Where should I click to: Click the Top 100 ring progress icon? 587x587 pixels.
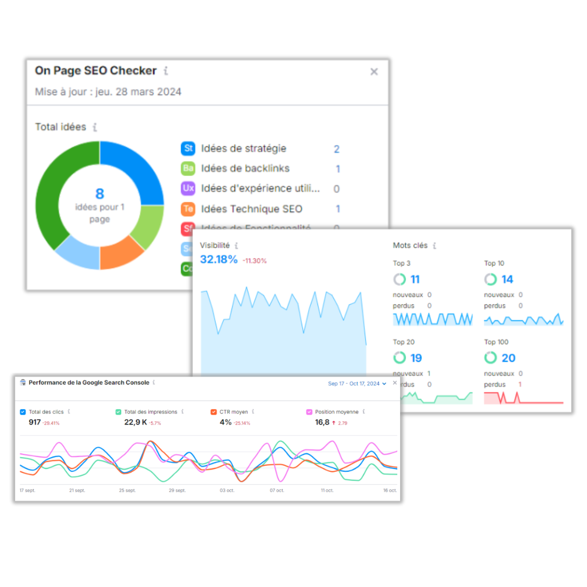490,358
